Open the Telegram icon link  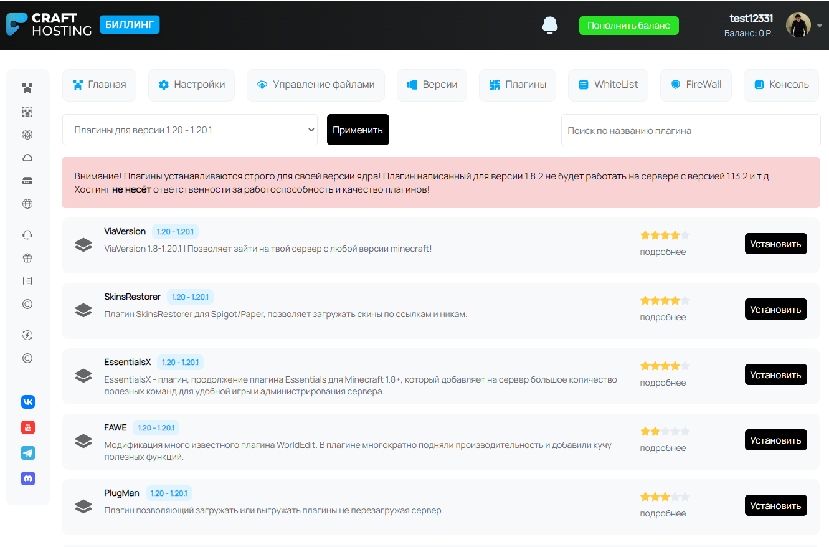coord(28,453)
